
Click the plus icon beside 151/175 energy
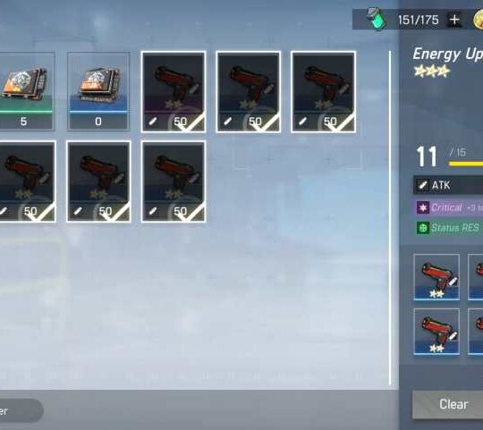(x=454, y=20)
